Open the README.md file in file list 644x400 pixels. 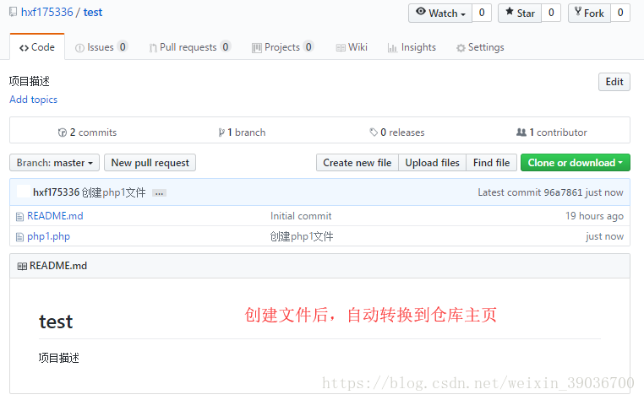pyautogui.click(x=55, y=216)
